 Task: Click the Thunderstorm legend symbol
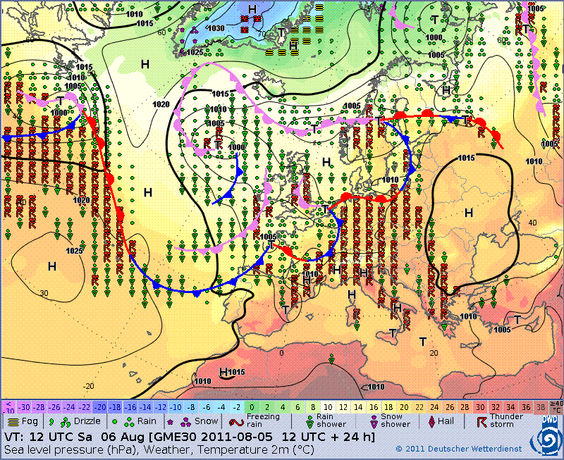482,421
